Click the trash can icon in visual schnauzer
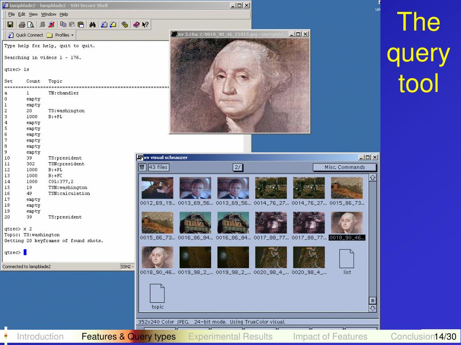 point(142,167)
